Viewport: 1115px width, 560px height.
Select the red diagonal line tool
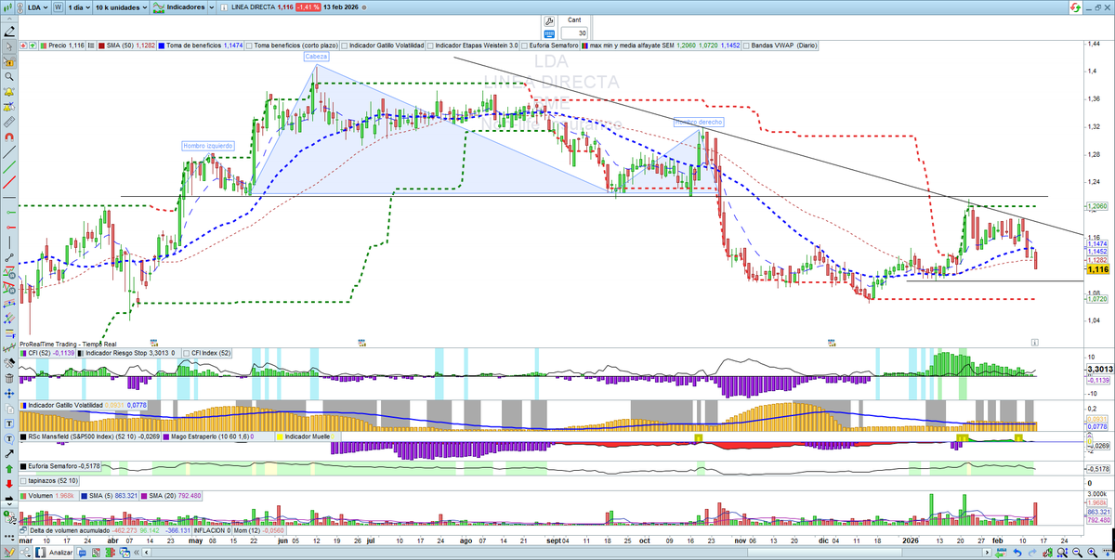coord(9,183)
